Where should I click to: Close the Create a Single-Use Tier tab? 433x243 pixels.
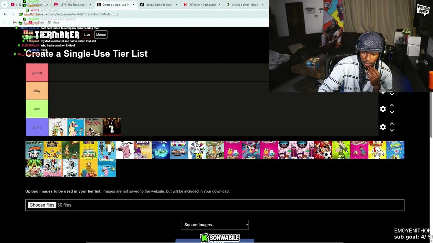134,5
